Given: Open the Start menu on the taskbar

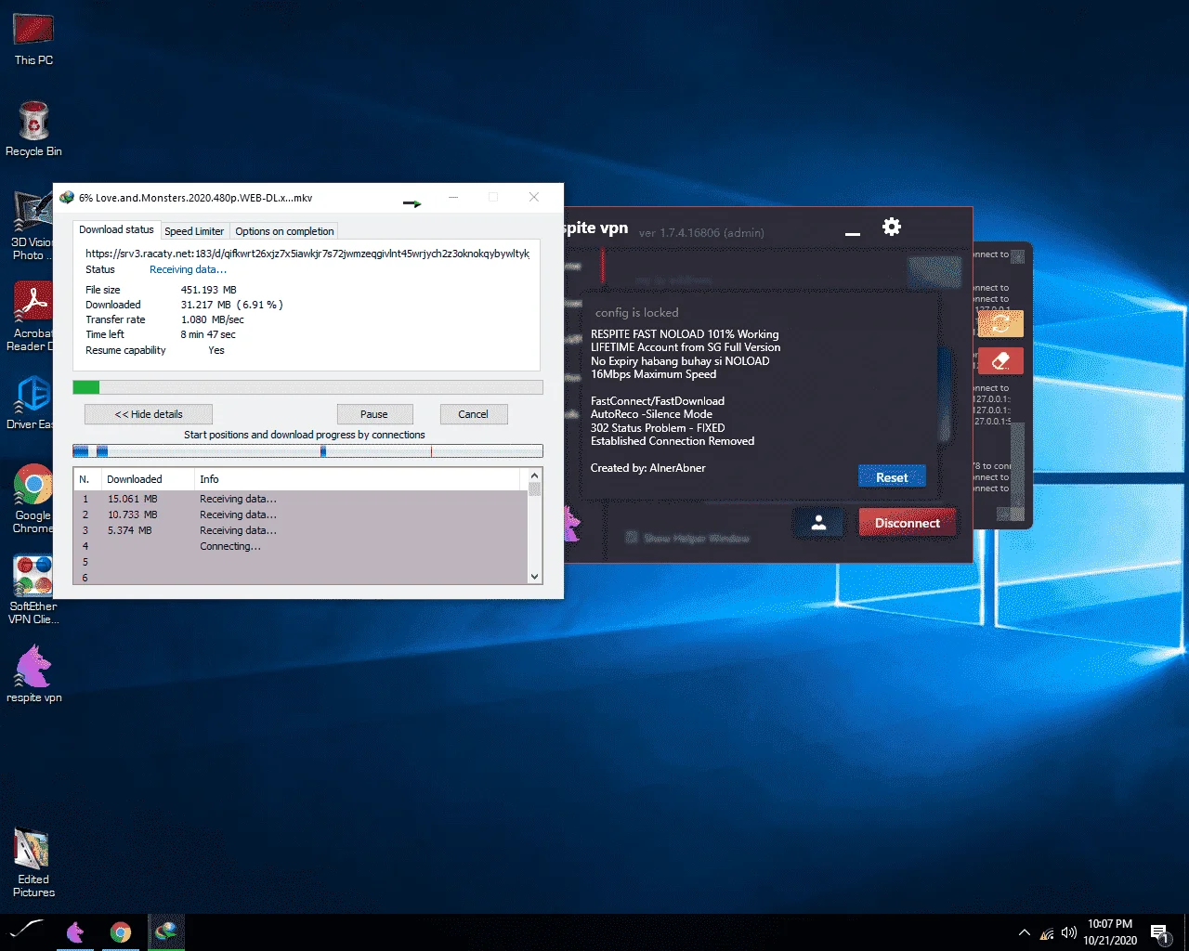Looking at the screenshot, I should click(26, 931).
